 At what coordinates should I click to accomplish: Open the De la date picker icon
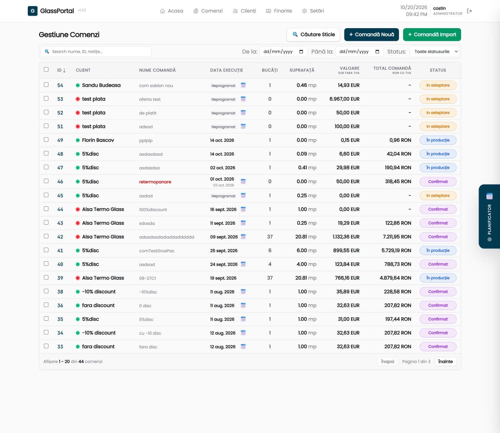pyautogui.click(x=301, y=51)
